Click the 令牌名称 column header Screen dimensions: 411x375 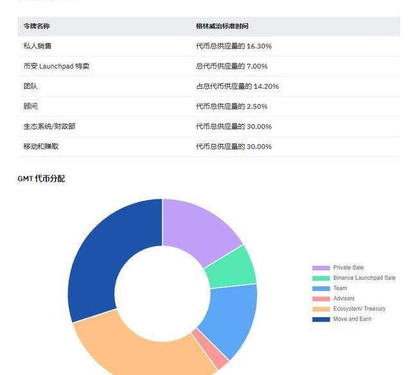point(37,26)
